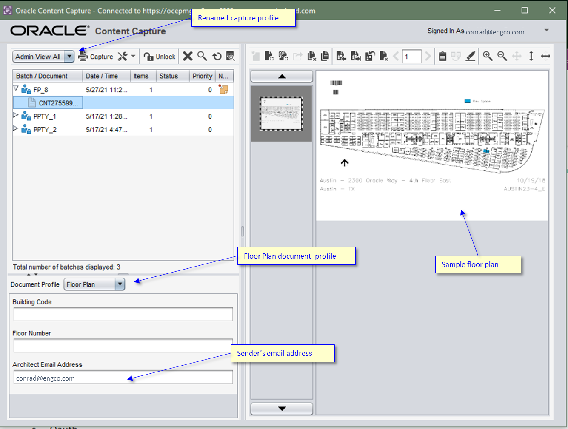Sort batches by the Priority column header

(x=202, y=76)
